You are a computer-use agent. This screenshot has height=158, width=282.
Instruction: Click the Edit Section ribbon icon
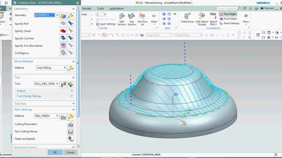(122, 17)
